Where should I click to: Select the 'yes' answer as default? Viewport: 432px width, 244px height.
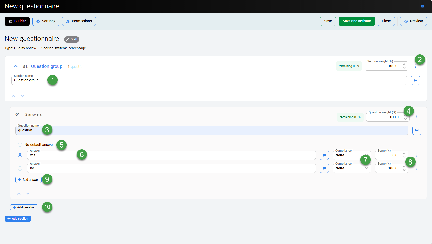tap(20, 155)
